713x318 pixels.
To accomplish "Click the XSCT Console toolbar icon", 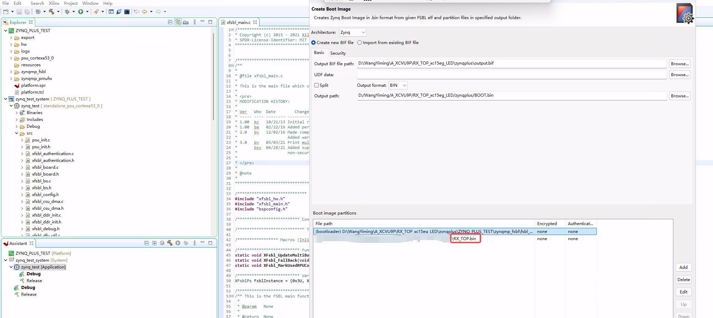I will [x=111, y=12].
